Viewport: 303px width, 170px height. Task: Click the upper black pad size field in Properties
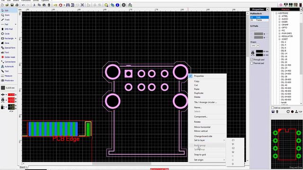click(x=259, y=51)
